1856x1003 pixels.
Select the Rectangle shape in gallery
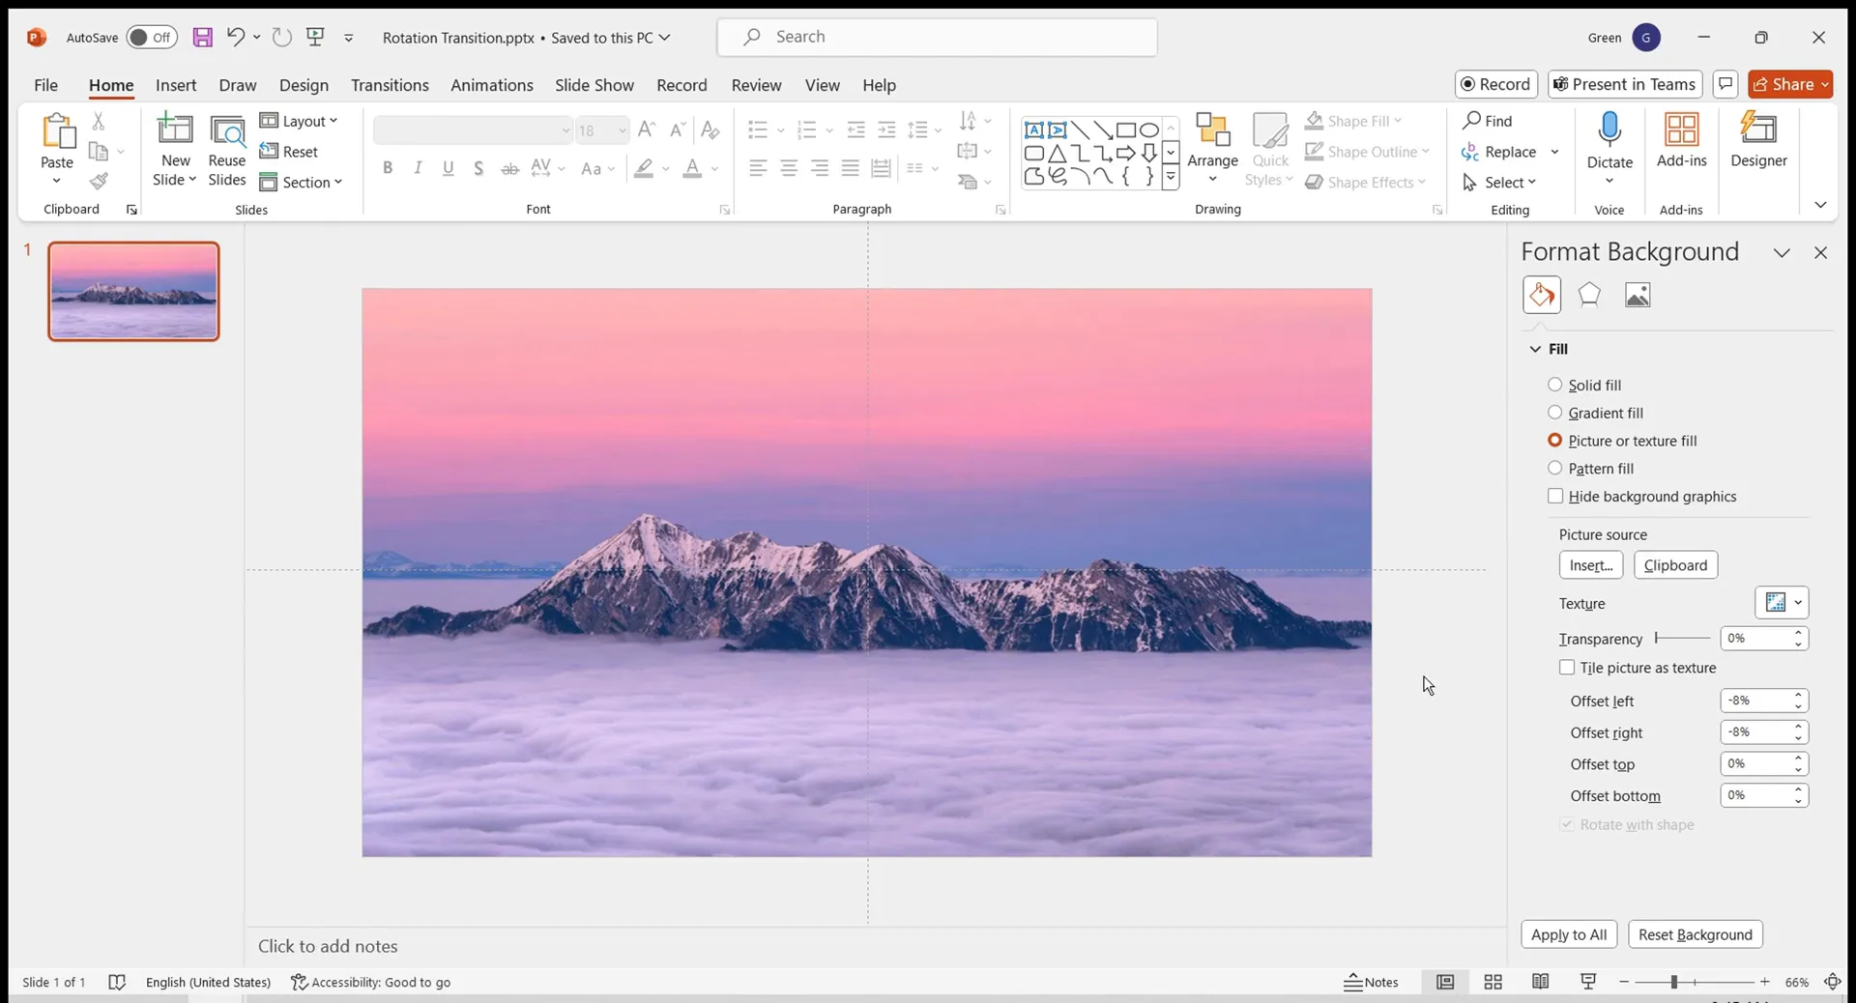pos(1126,129)
